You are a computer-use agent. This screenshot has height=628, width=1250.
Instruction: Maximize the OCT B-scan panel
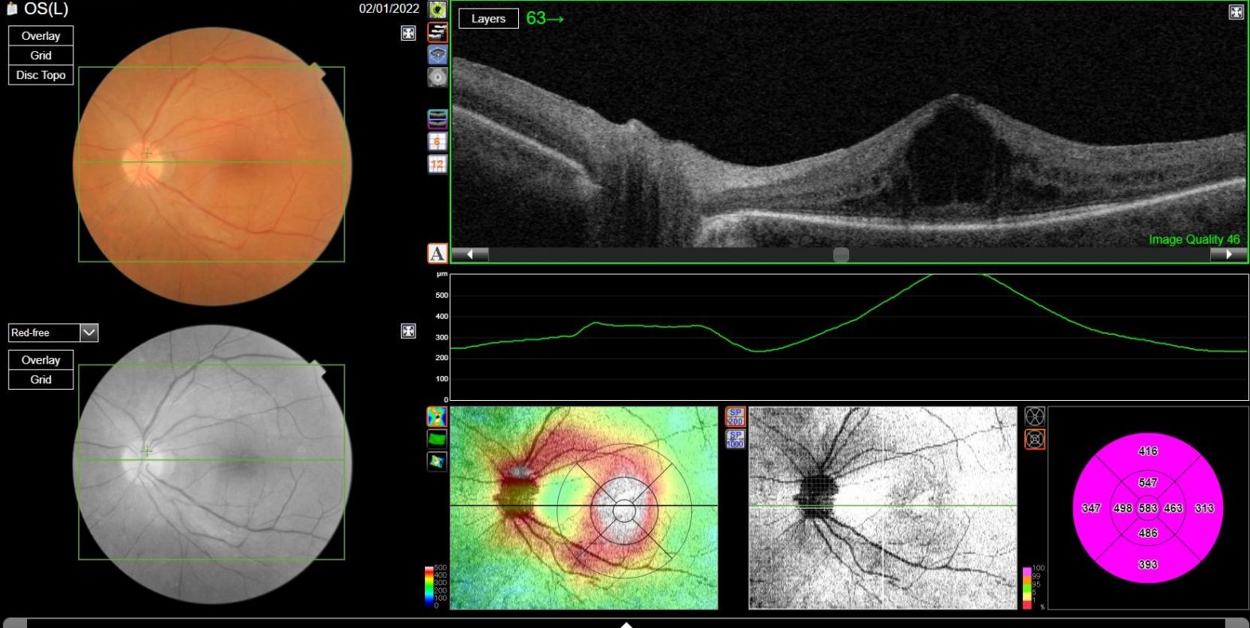click(x=1236, y=11)
